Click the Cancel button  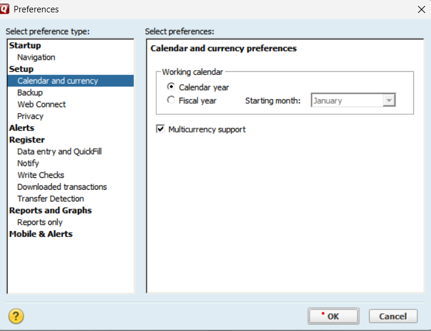pos(393,316)
